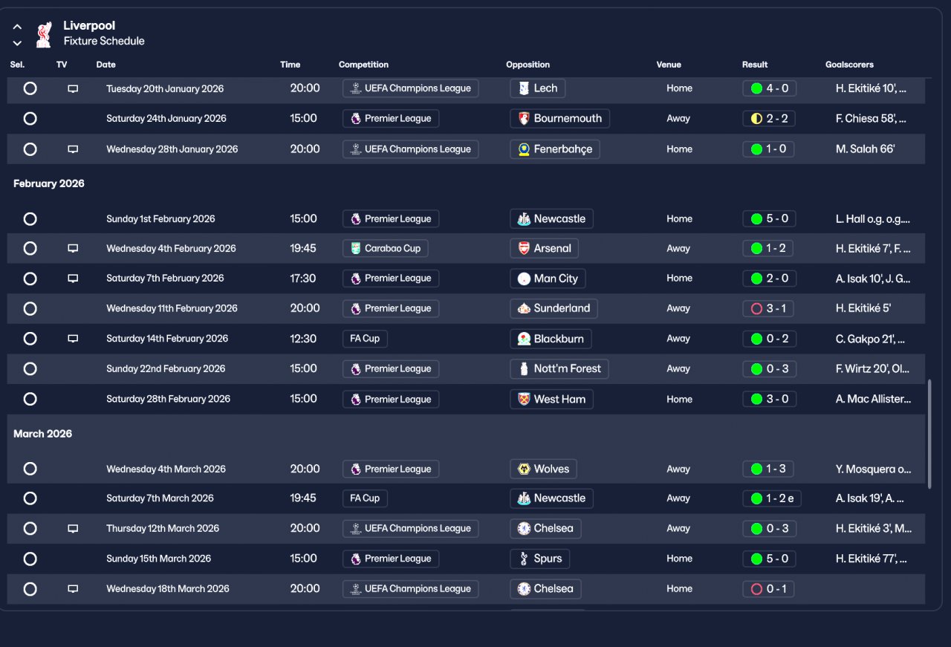Viewport: 951px width, 647px height.
Task: Open Champions League button for 18th March Chelsea
Action: pyautogui.click(x=410, y=589)
